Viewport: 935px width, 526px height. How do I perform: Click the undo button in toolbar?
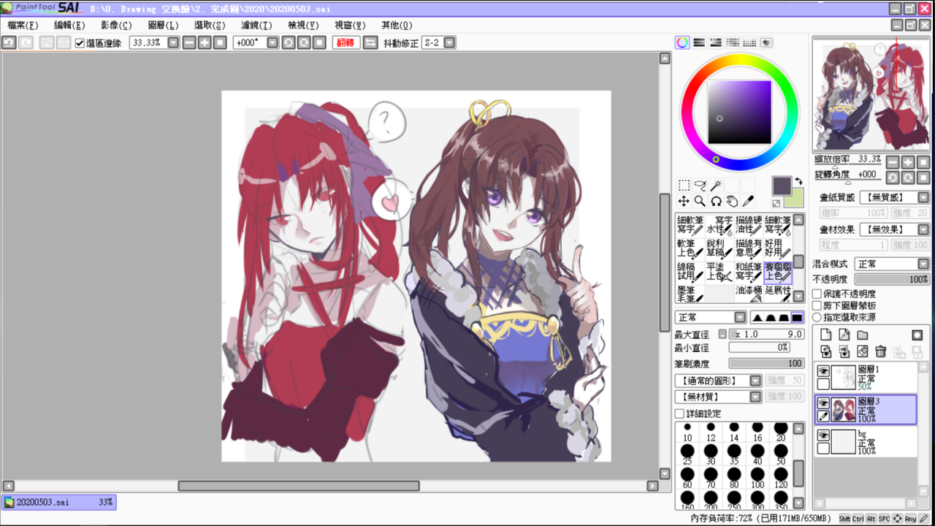(9, 43)
